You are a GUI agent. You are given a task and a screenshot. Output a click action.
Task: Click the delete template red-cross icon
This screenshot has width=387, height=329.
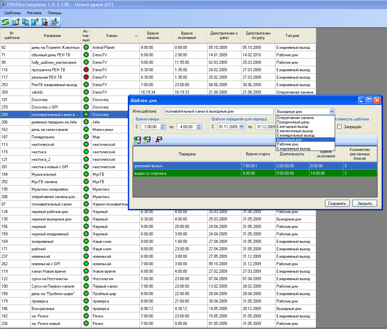[x=45, y=22]
